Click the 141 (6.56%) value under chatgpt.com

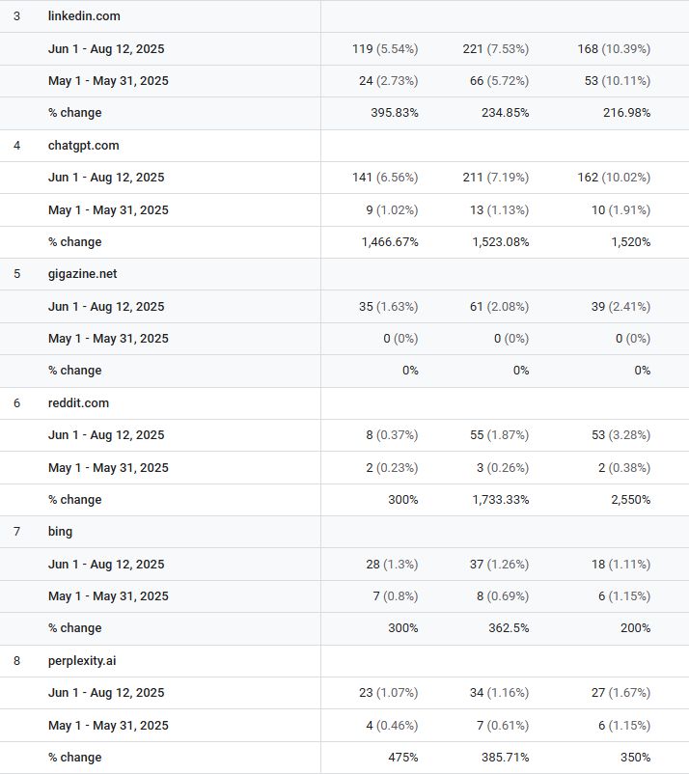(385, 178)
